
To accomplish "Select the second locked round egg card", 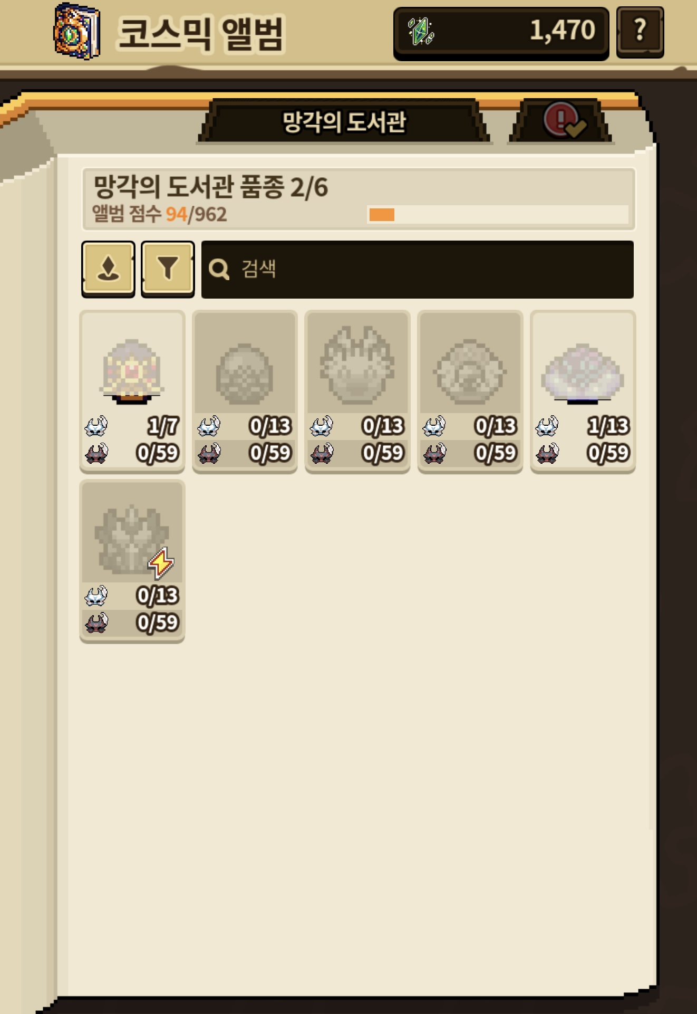I will (245, 391).
